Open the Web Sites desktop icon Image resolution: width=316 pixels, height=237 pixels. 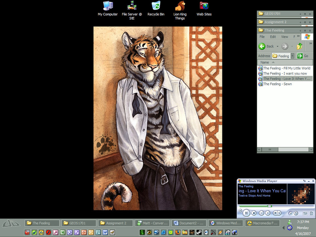coord(204,9)
